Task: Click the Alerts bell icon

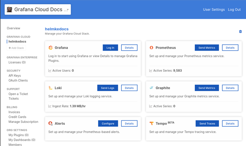Action: click(x=50, y=124)
